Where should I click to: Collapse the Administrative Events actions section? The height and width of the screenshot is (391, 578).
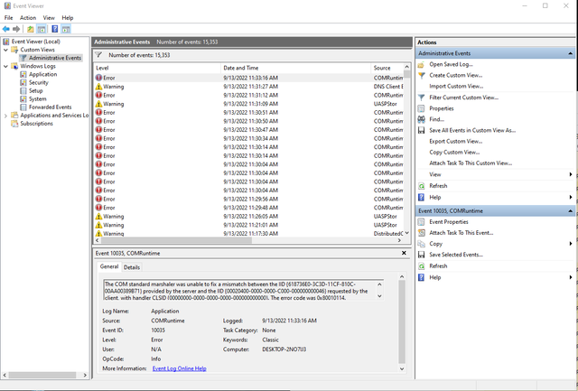coord(570,53)
